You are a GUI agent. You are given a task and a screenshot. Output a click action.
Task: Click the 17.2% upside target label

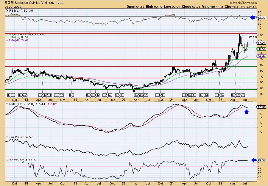[x=253, y=37]
